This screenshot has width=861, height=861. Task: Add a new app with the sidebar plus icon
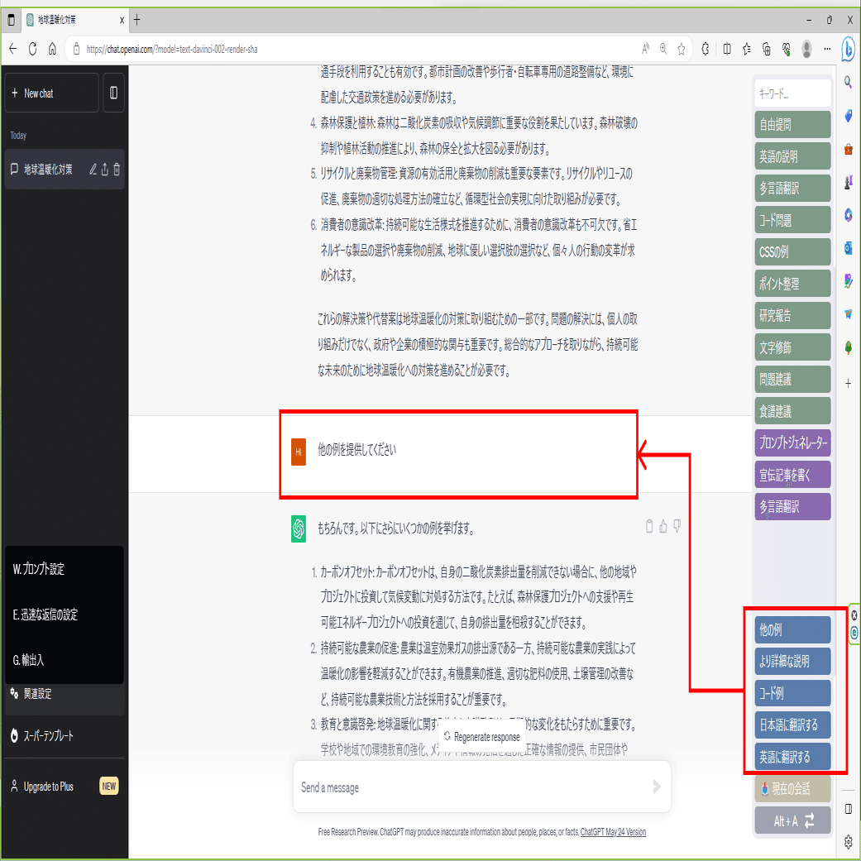click(848, 382)
